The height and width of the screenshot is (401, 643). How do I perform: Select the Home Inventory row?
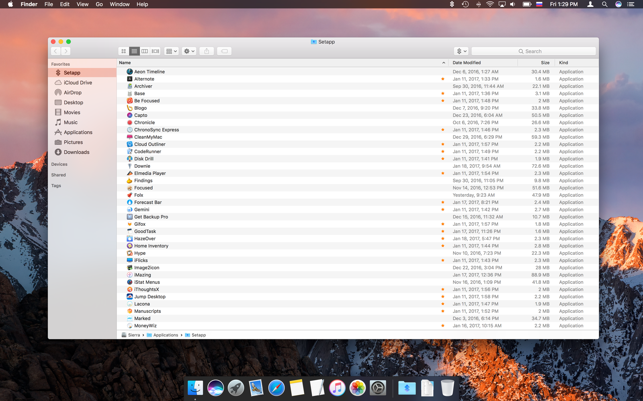tap(358, 246)
